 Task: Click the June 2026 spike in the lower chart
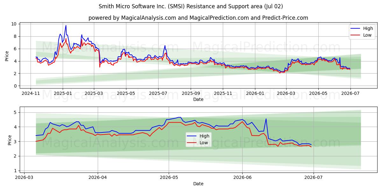266,119
